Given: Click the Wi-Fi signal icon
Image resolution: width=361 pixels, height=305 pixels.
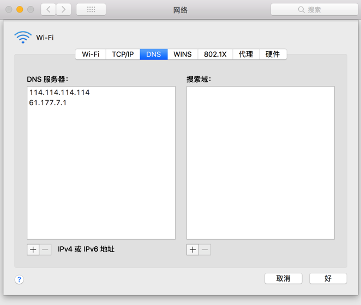Looking at the screenshot, I should pyautogui.click(x=23, y=37).
